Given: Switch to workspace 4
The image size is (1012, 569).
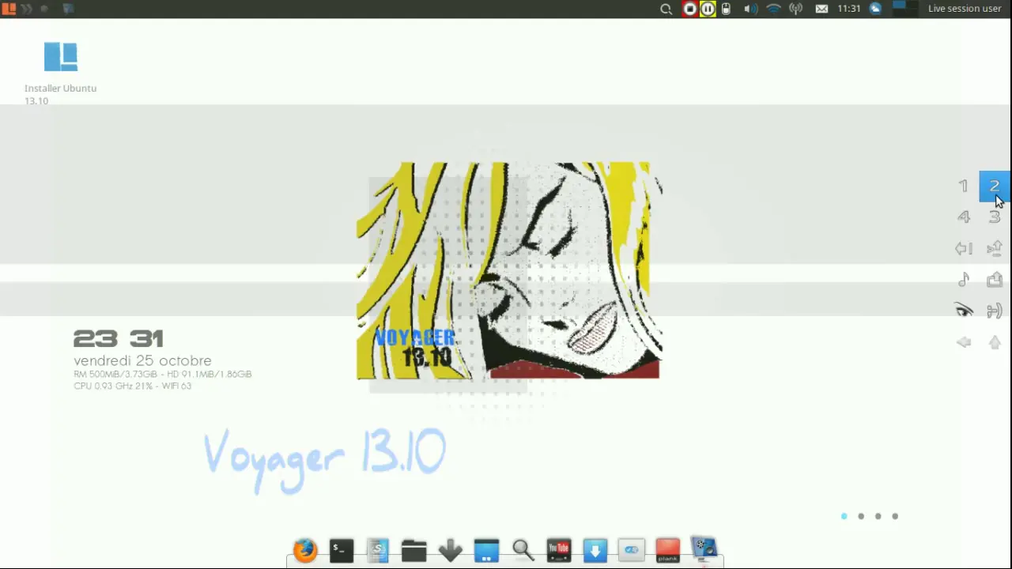Looking at the screenshot, I should [x=963, y=217].
